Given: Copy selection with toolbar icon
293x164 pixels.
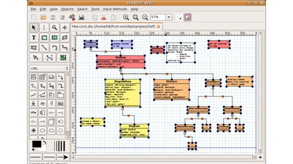Looking at the screenshot, I should click(94, 17).
